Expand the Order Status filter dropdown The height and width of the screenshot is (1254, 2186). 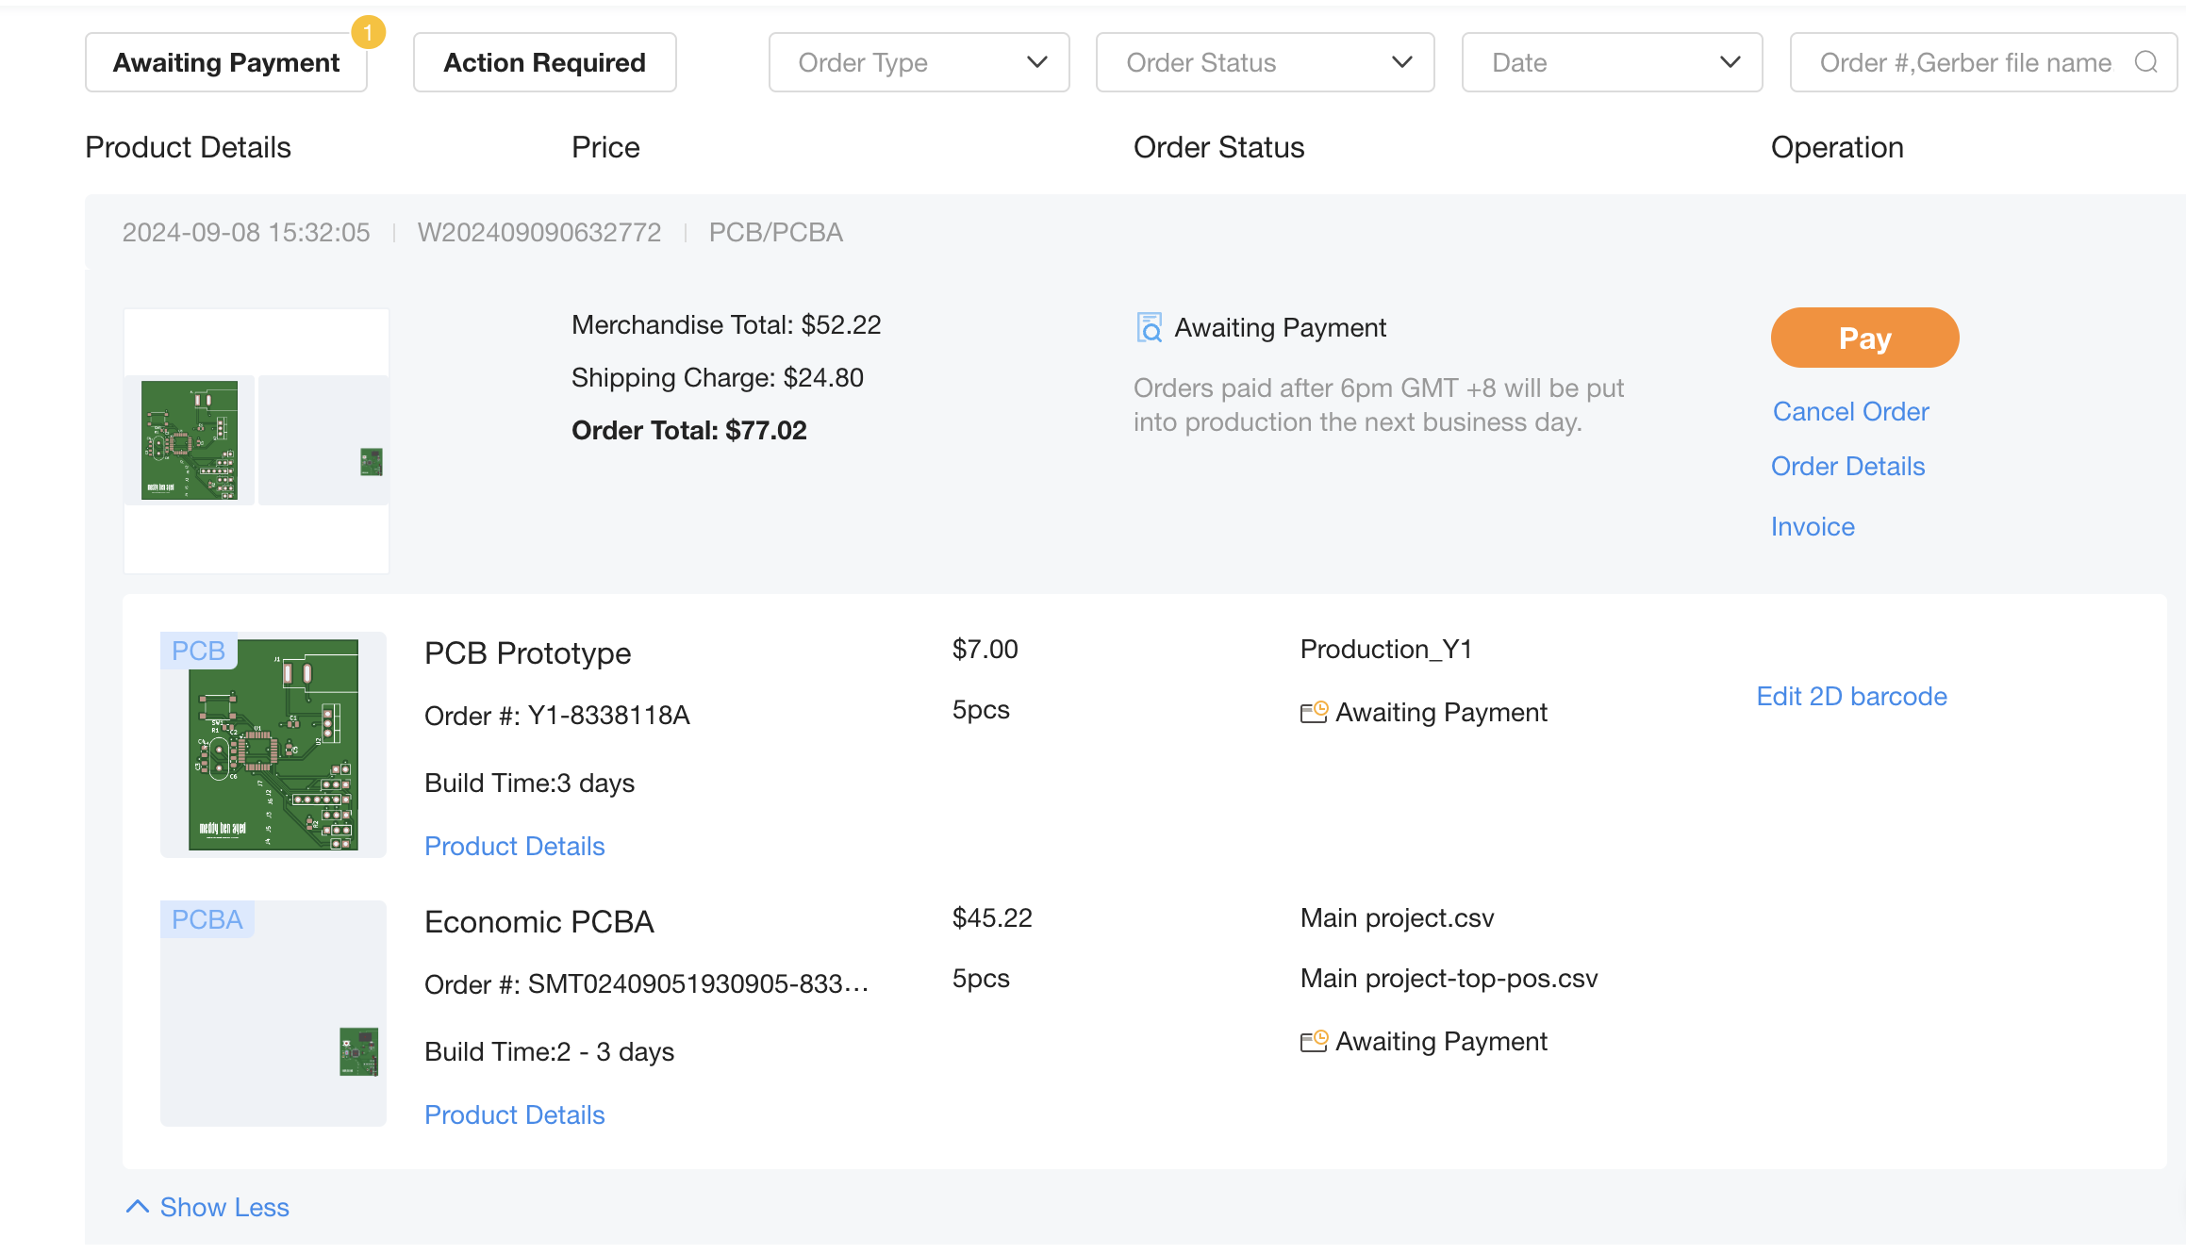pos(1265,62)
